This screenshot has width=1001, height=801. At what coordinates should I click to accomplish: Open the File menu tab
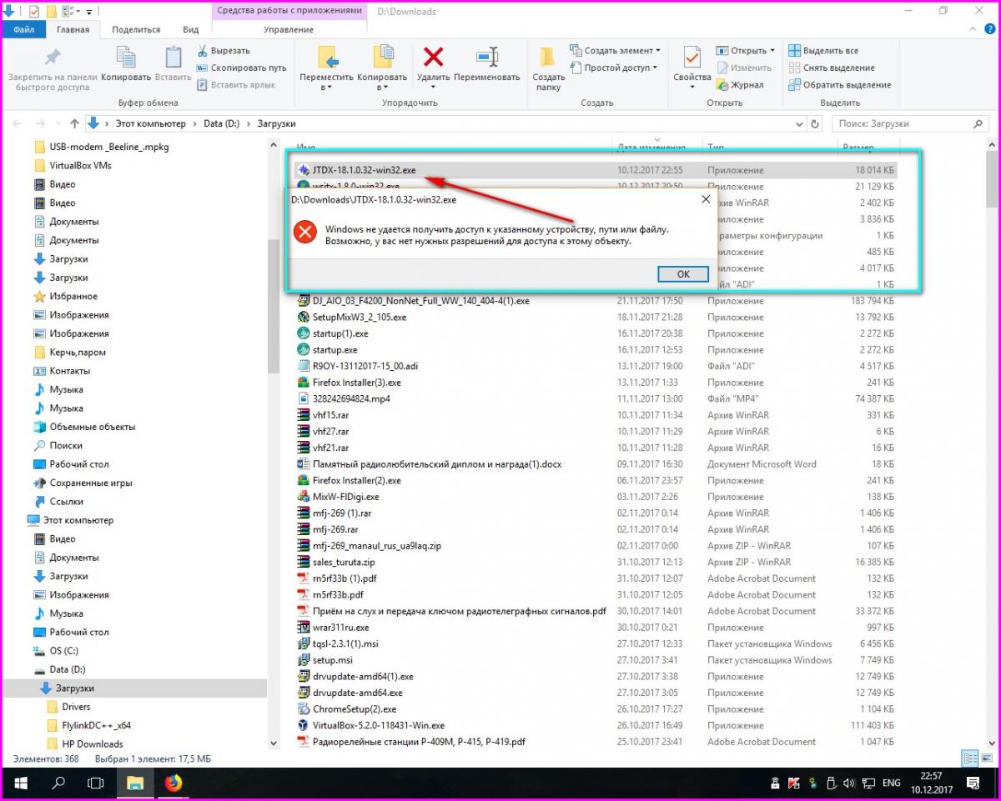pos(23,30)
